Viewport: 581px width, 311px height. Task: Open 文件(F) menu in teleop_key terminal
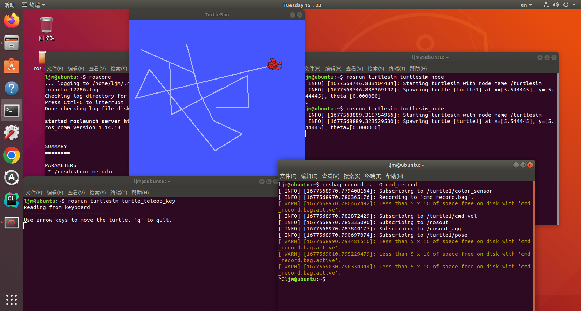click(34, 193)
